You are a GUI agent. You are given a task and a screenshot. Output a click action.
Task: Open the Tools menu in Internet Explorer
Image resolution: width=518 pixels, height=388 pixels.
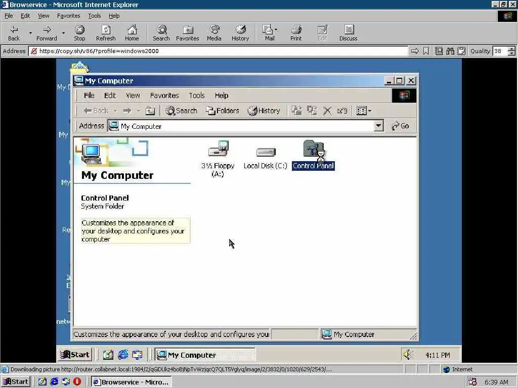[94, 16]
